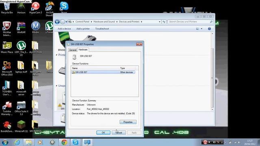Select the skyrim mods folder
Image resolution: width=260 pixels, height=146 pixels.
click(x=35, y=47)
